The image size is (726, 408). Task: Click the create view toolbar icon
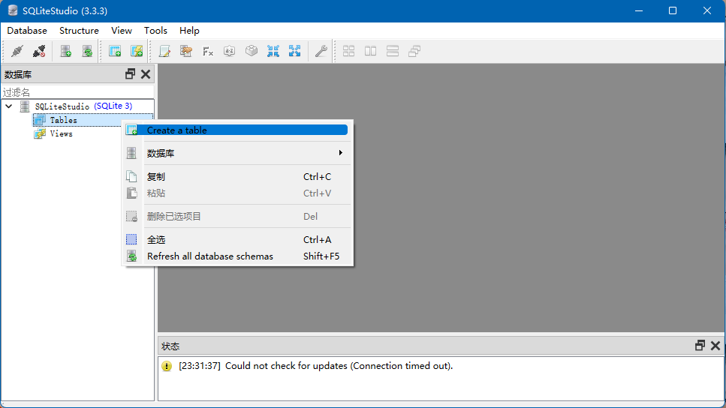point(137,51)
